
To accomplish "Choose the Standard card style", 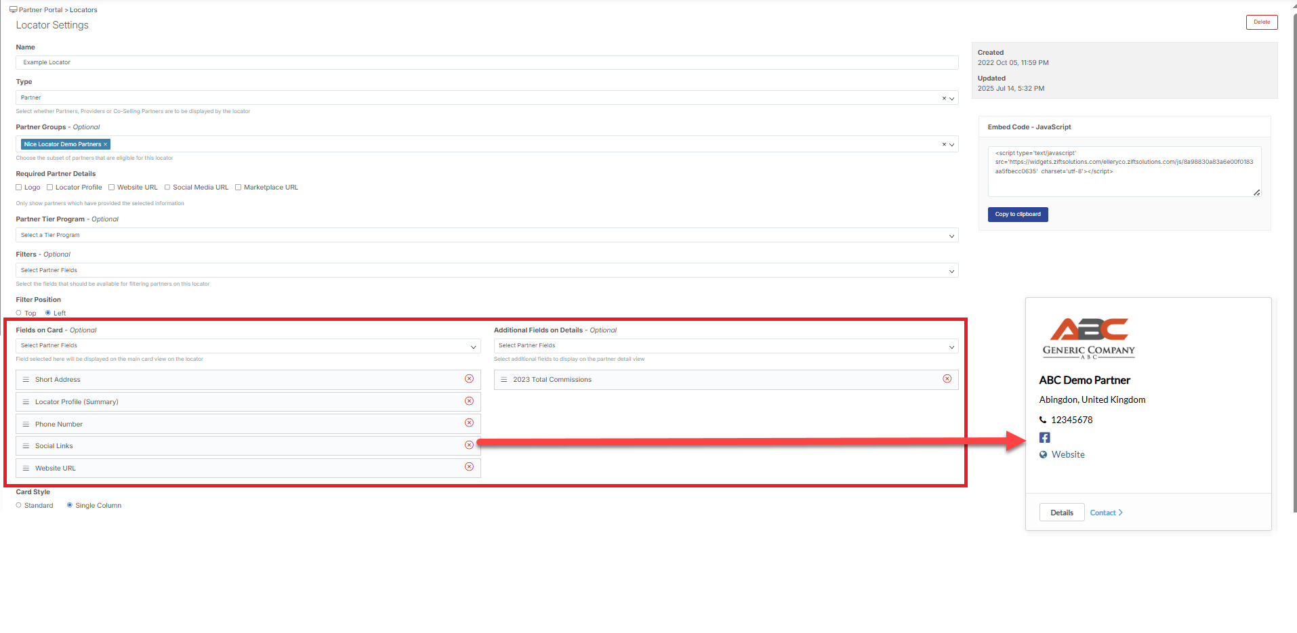I will coord(19,505).
